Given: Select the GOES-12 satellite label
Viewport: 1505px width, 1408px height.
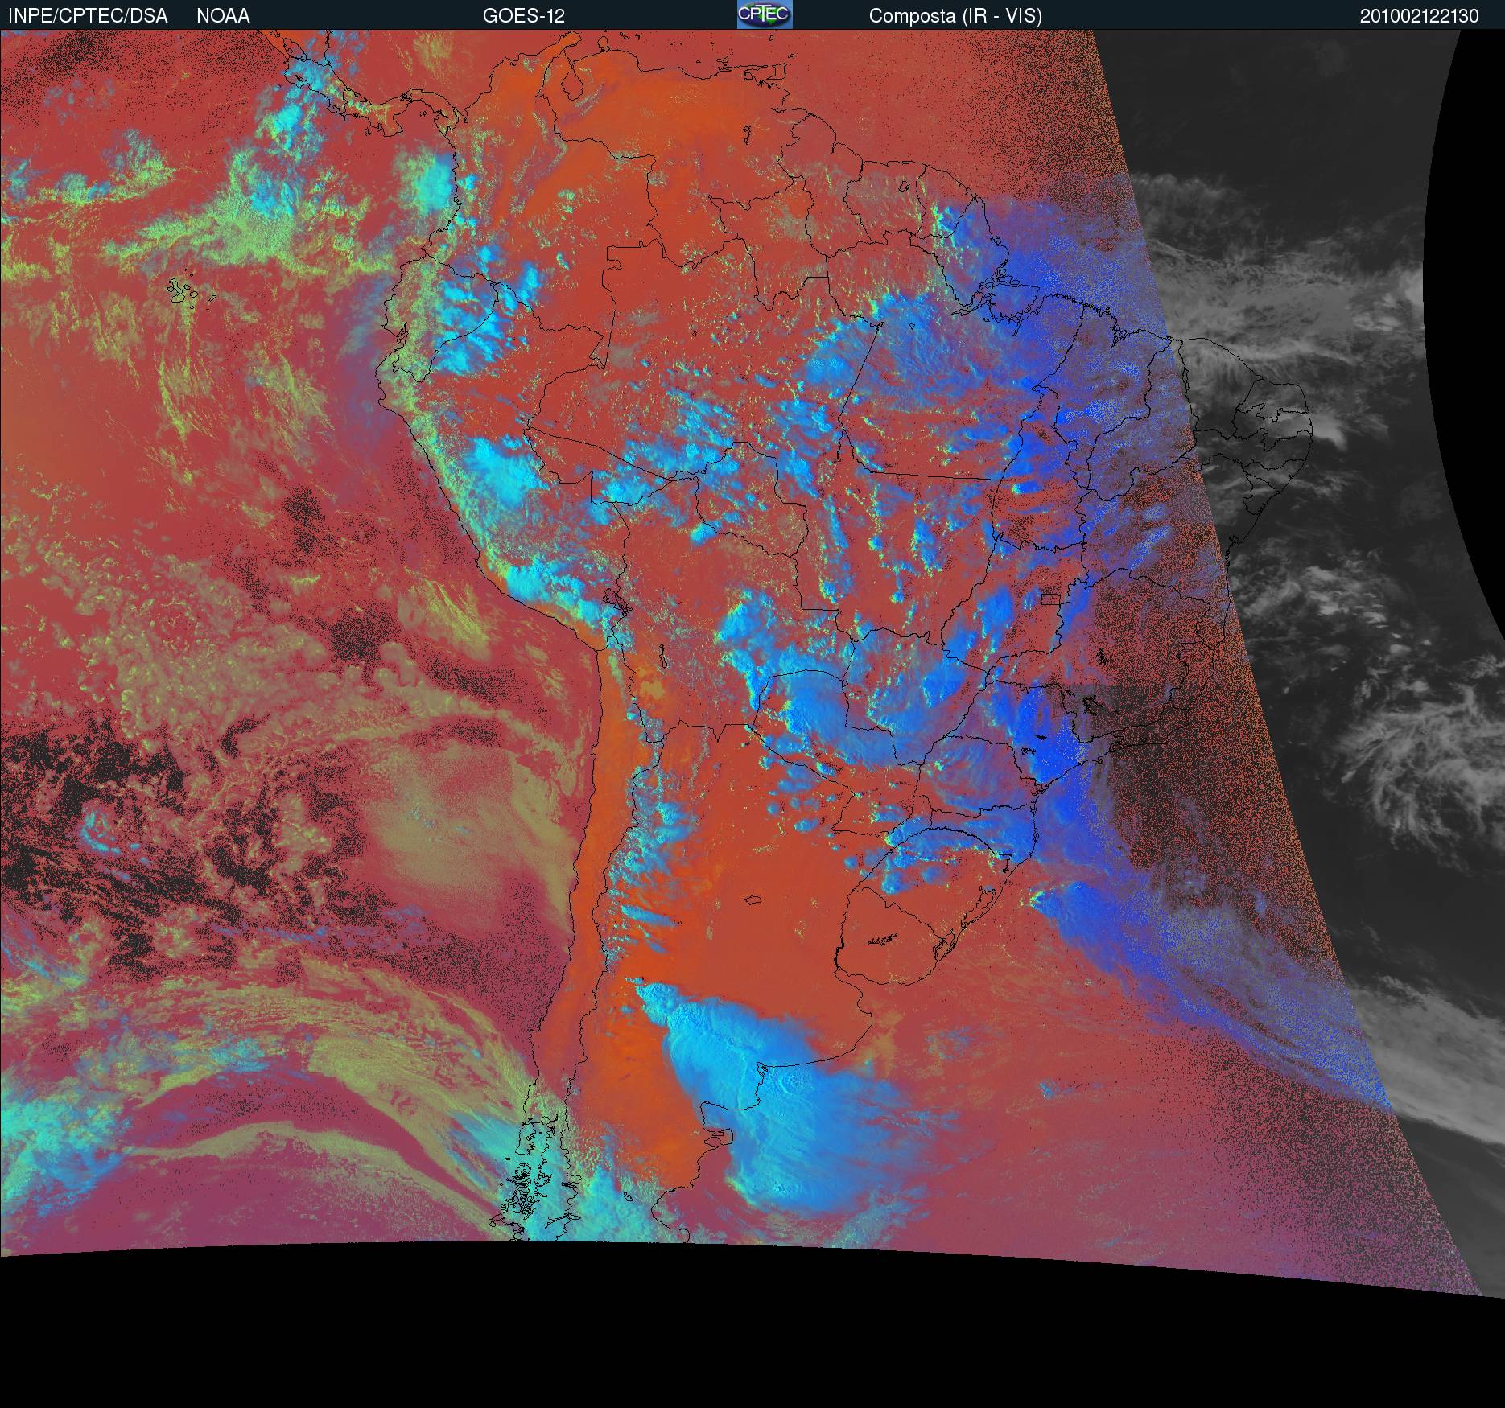Looking at the screenshot, I should (x=524, y=16).
